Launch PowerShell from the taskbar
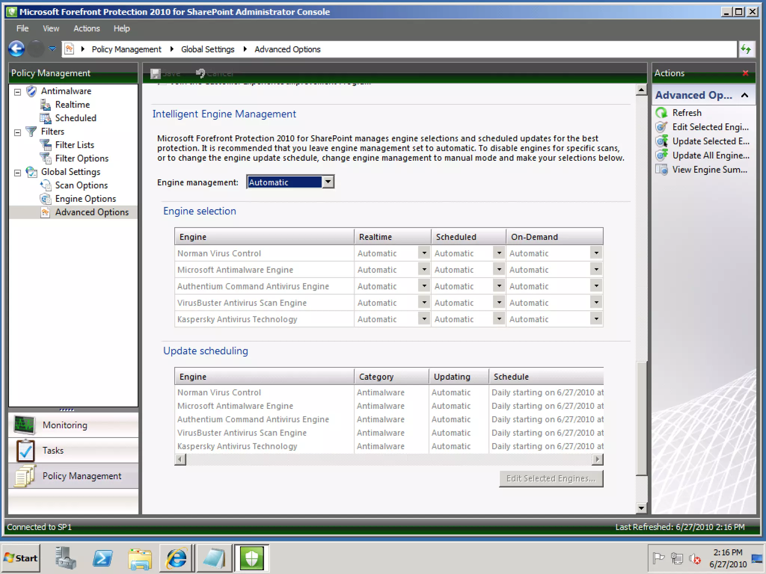Image resolution: width=766 pixels, height=574 pixels. click(103, 558)
